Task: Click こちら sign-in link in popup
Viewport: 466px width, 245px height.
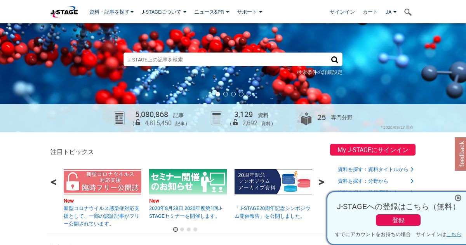Action: (454, 234)
